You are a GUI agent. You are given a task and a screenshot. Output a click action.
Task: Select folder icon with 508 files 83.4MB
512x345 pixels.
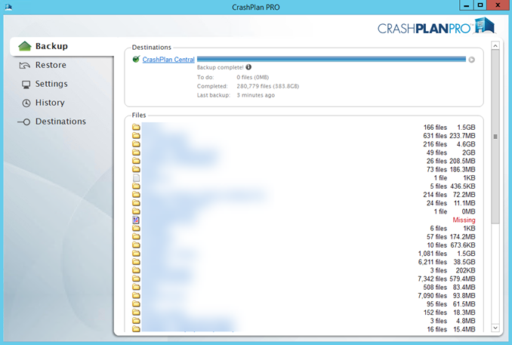tap(136, 287)
